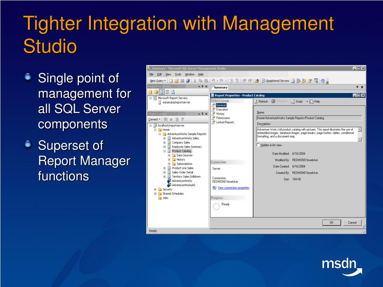The height and width of the screenshot is (287, 383).
Task: Select the fourth server type icon in Registered Servers
Action: (167, 92)
